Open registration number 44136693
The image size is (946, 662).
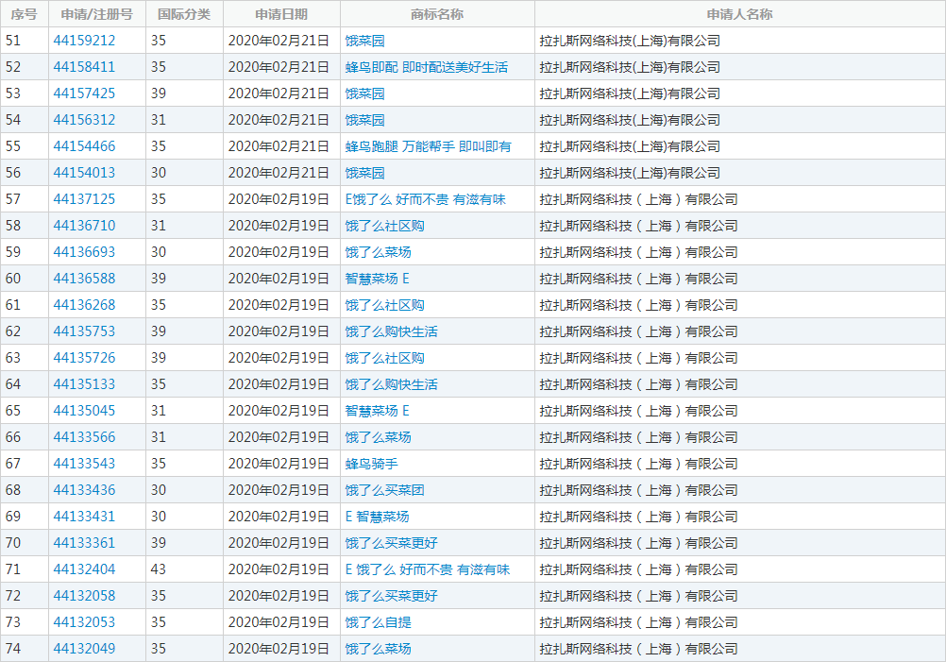click(x=84, y=252)
